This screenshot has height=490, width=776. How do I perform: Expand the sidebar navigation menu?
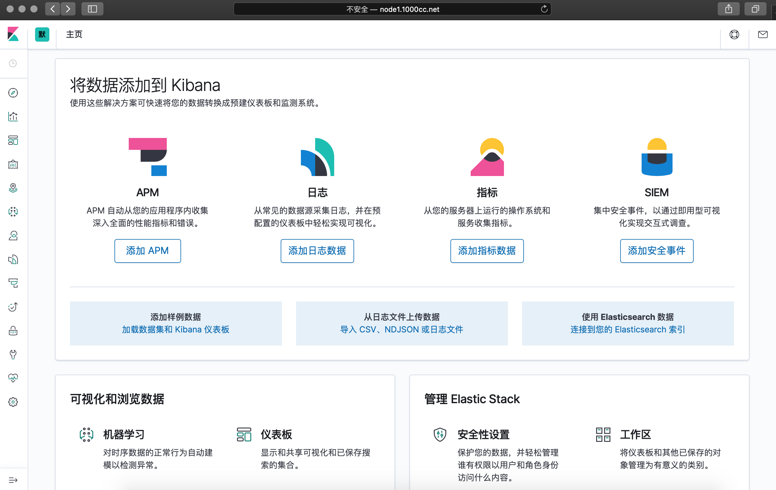coord(13,480)
